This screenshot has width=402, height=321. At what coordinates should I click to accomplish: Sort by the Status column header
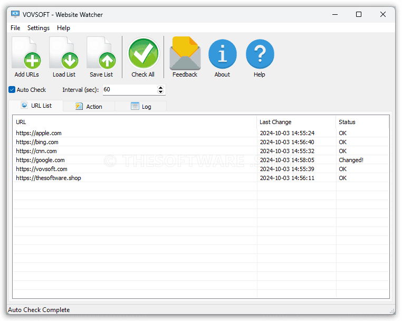362,122
